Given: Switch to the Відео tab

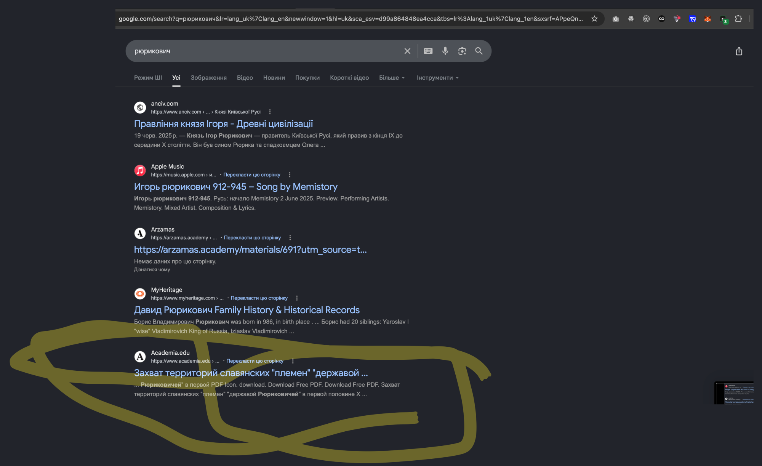Looking at the screenshot, I should click(x=245, y=78).
